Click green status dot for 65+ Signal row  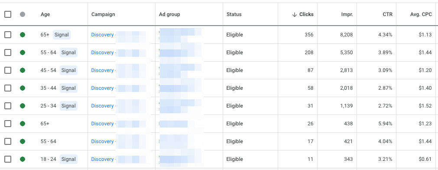coord(23,35)
